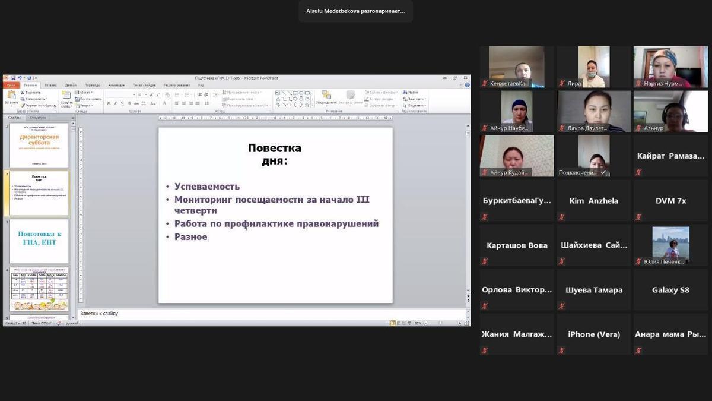The width and height of the screenshot is (712, 401).
Task: Click the Save icon in quick access toolbar
Action: pyautogui.click(x=13, y=78)
